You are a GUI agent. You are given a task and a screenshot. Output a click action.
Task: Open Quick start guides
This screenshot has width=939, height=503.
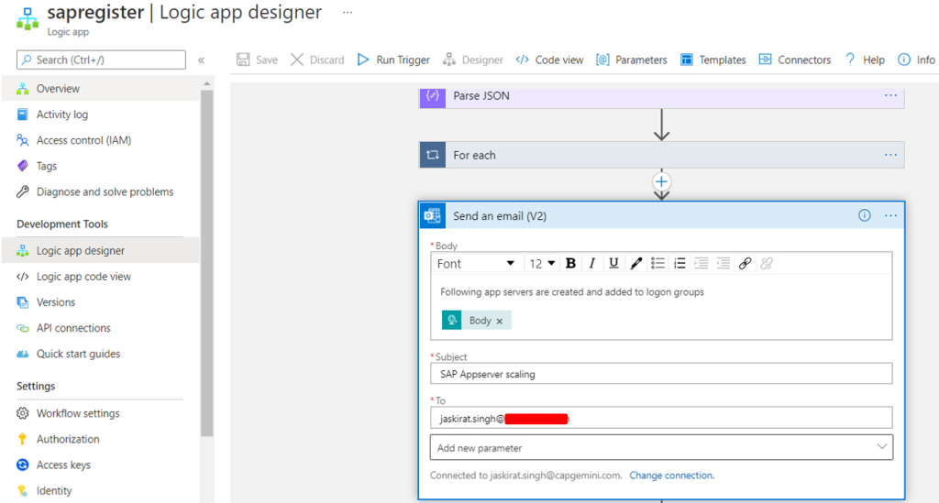pos(101,354)
